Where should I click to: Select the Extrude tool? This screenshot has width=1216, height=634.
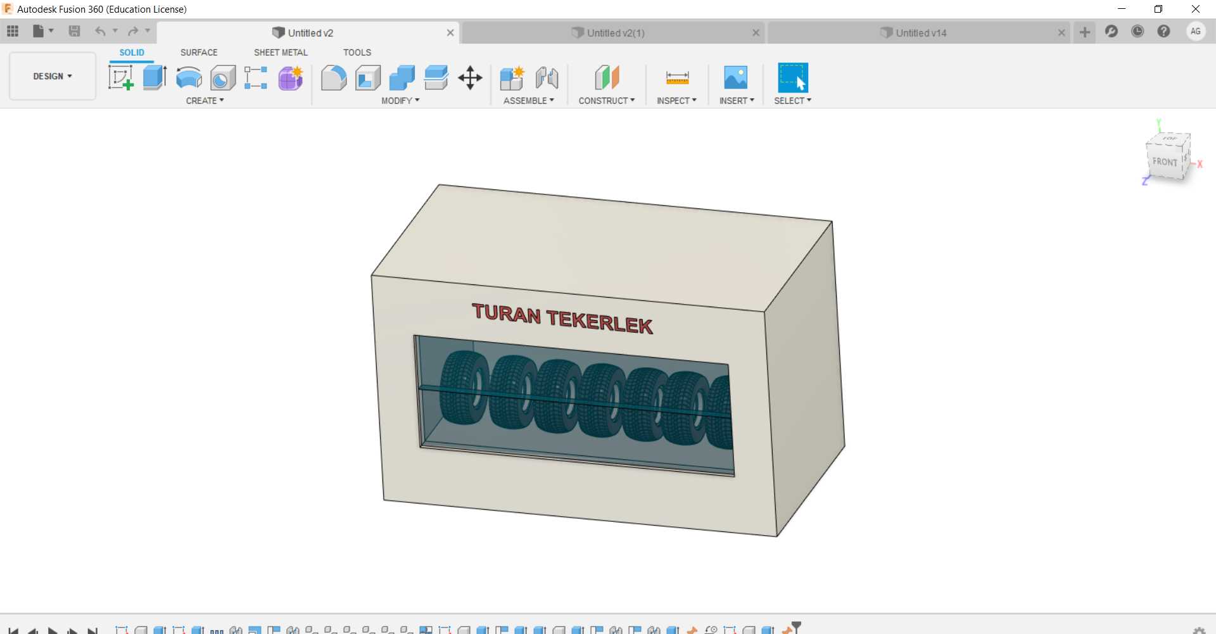(x=155, y=78)
